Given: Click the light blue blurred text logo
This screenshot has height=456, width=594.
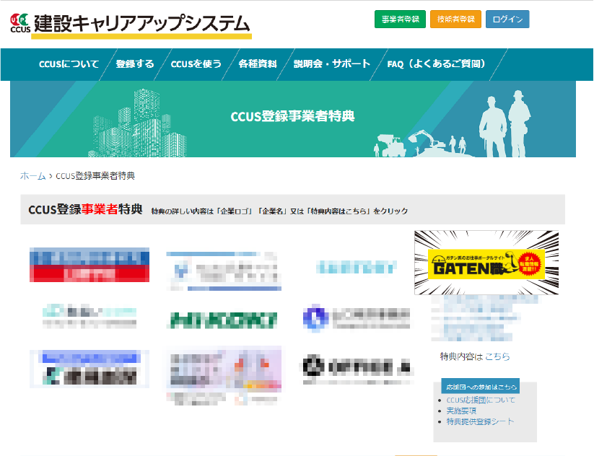Looking at the screenshot, I should click(357, 268).
